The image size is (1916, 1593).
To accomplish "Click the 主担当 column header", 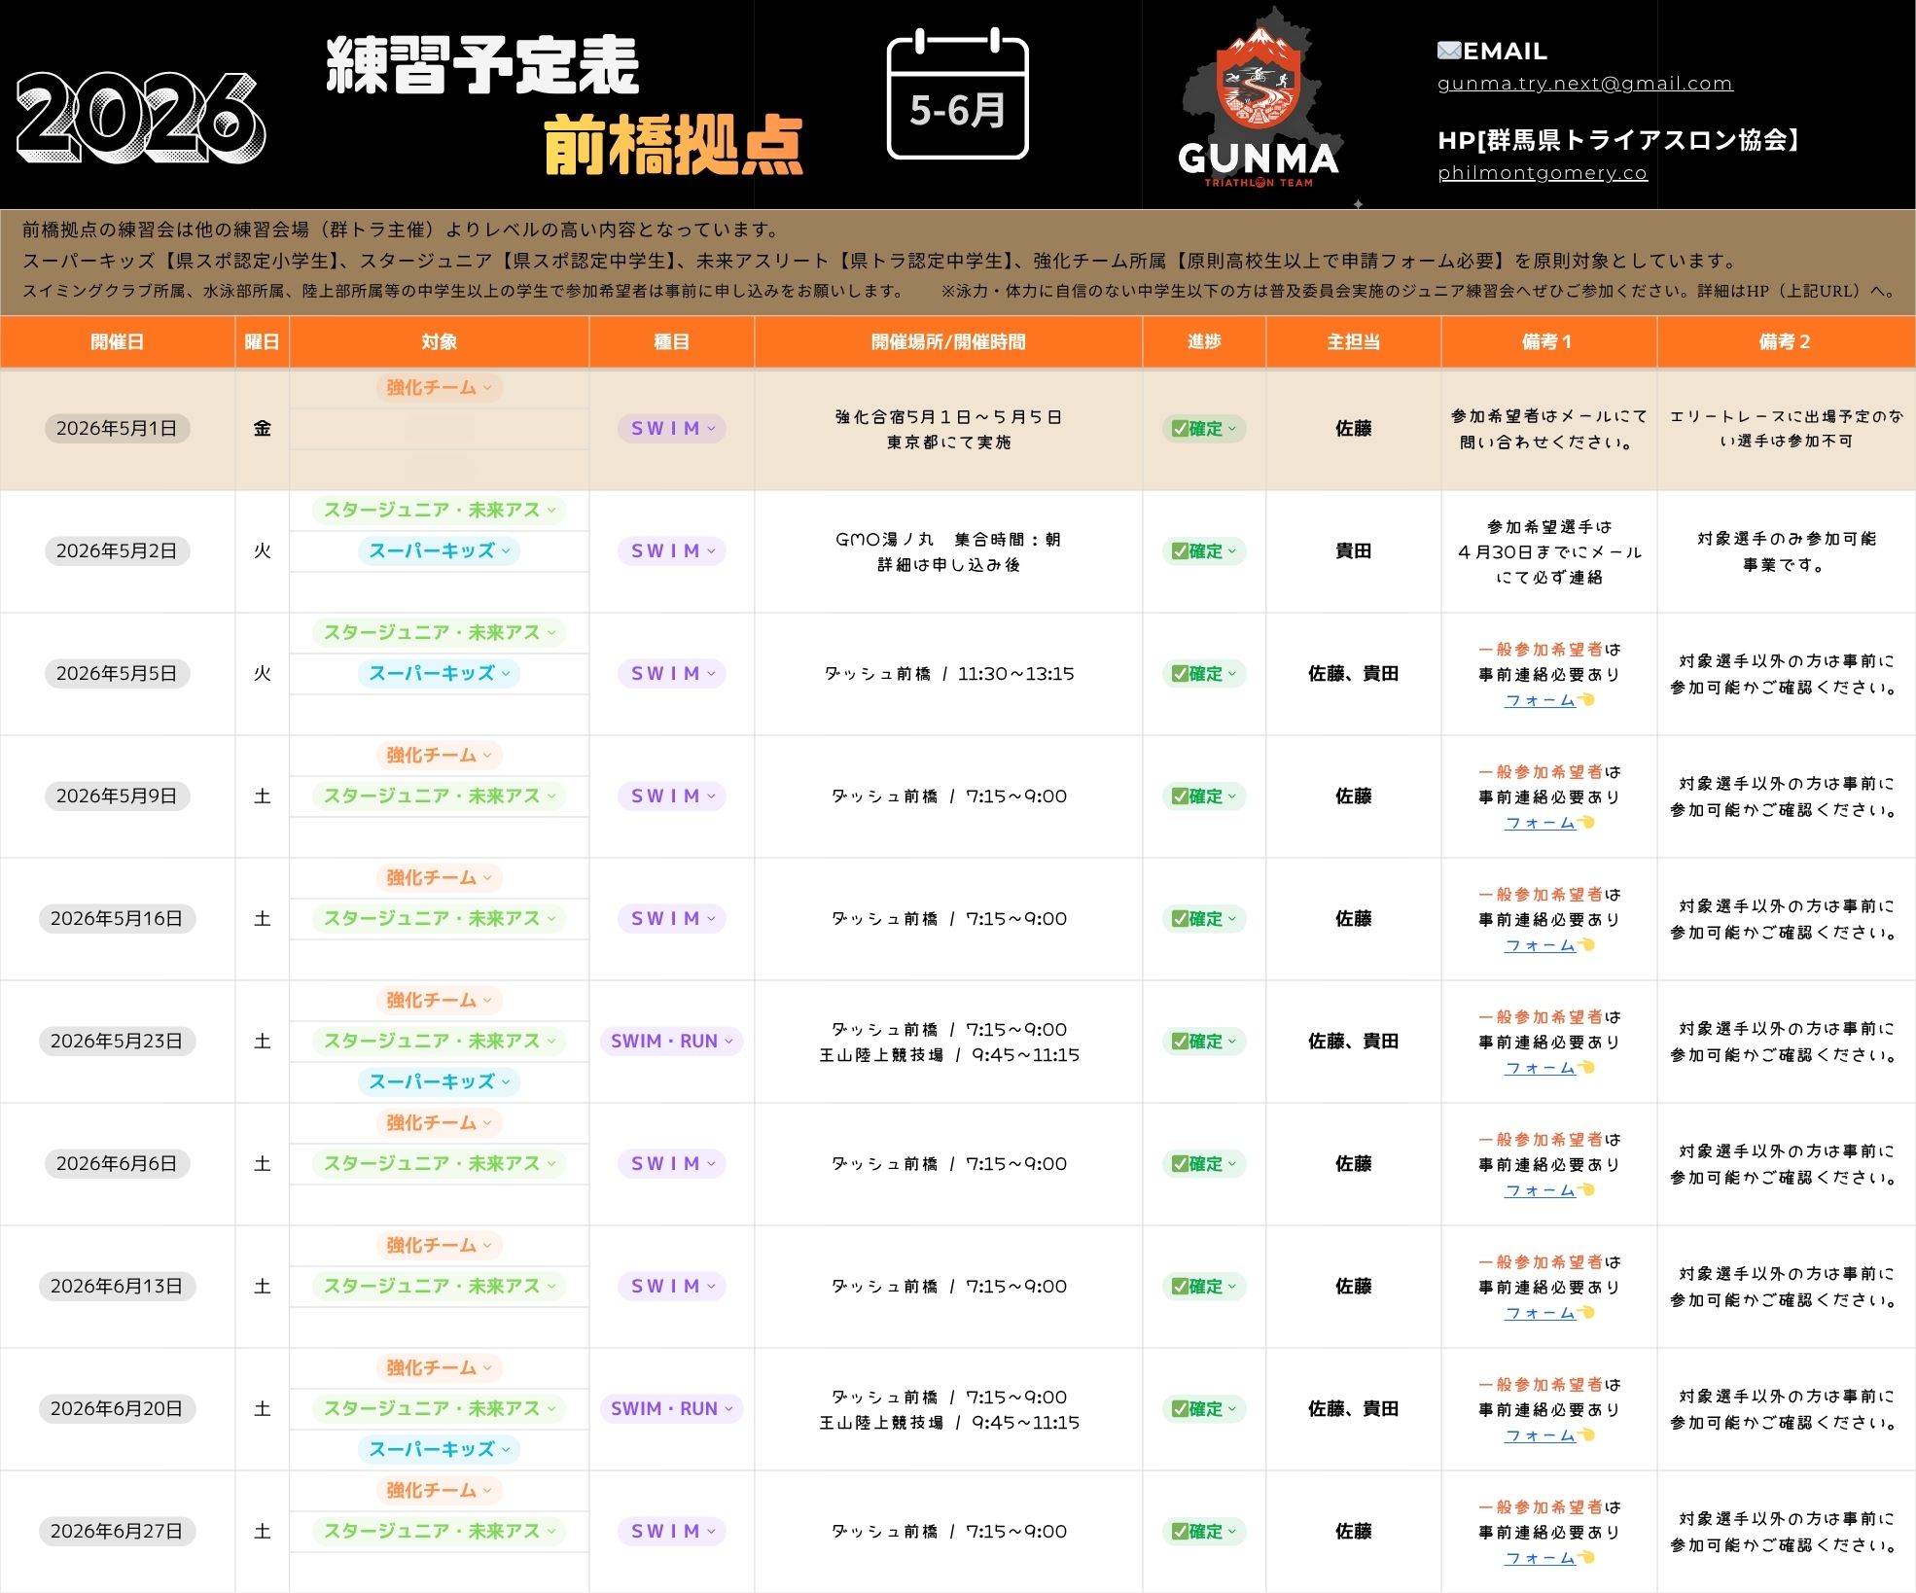I will pos(1353,342).
